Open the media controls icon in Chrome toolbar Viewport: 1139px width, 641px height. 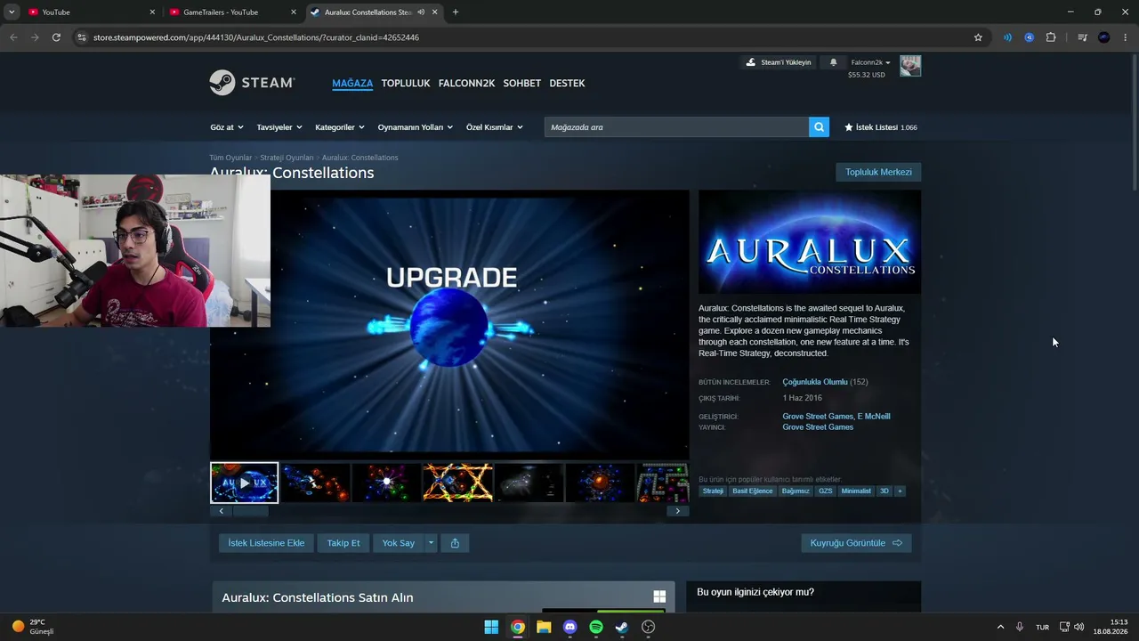pos(1082,37)
